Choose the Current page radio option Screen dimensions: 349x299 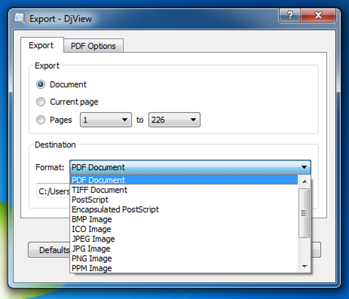(40, 102)
